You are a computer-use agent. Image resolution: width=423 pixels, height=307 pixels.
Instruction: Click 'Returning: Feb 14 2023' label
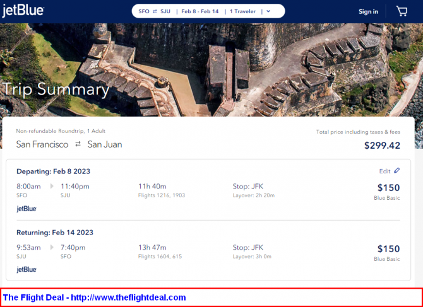[55, 233]
